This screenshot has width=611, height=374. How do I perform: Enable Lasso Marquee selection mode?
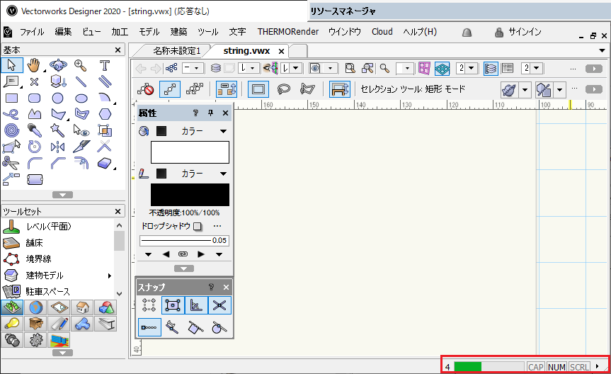(283, 89)
